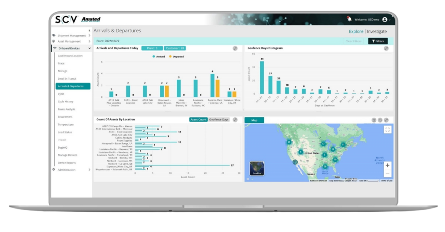Switch to the Investigate link
Viewport: 445px width, 232px height.
click(377, 31)
